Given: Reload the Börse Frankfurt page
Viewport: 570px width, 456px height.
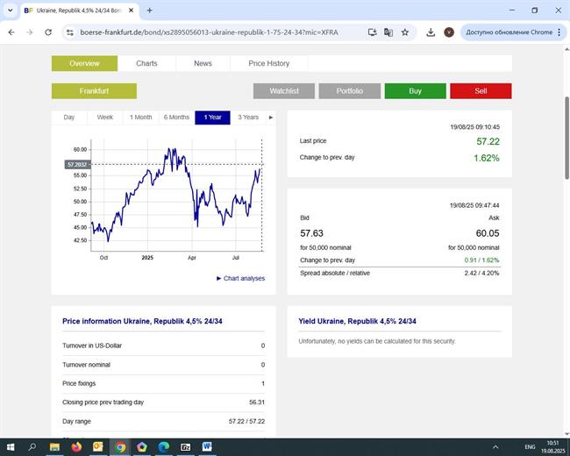Looking at the screenshot, I should (48, 32).
